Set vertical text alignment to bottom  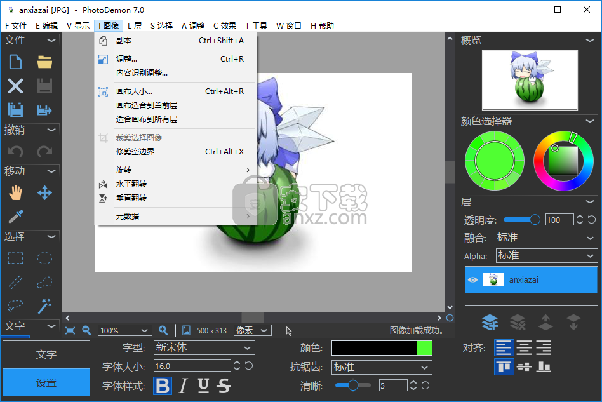click(544, 367)
